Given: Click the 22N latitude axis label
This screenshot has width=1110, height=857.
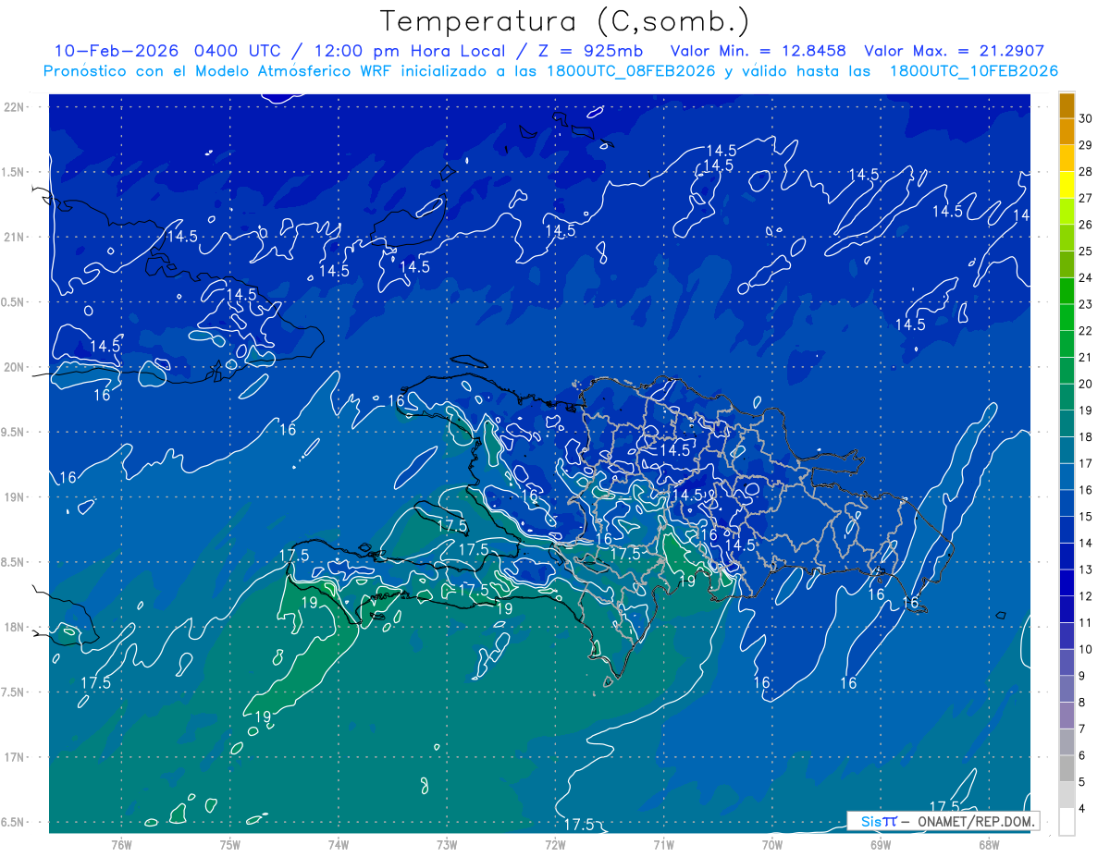Looking at the screenshot, I should click(16, 106).
